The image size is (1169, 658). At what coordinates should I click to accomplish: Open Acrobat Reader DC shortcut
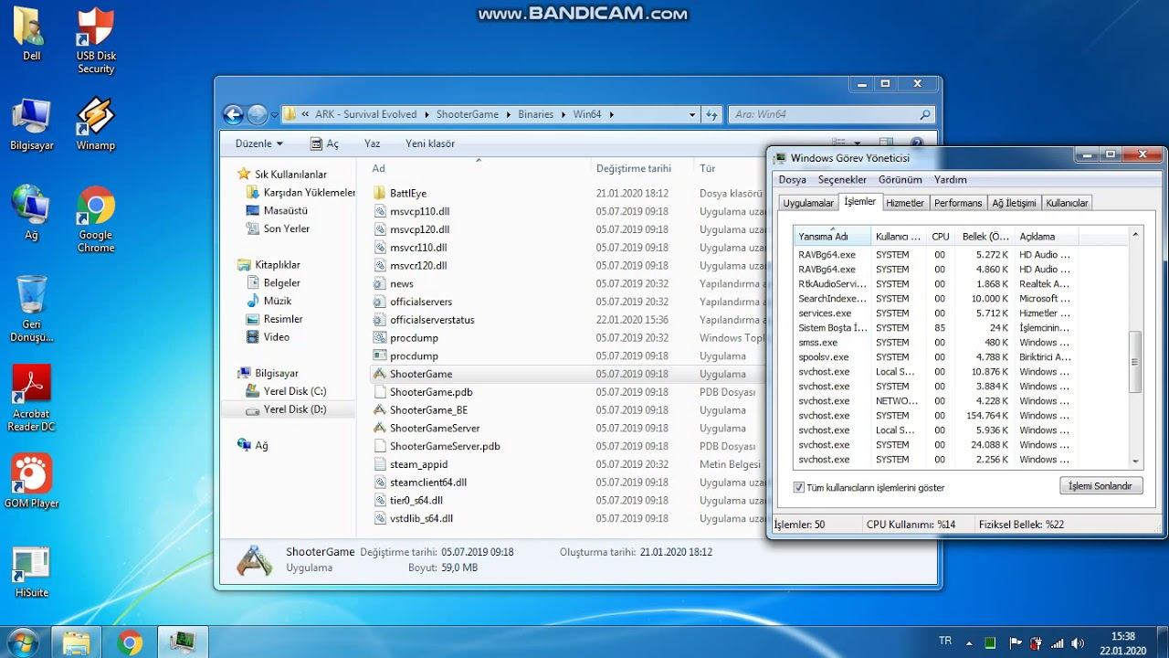[x=31, y=386]
